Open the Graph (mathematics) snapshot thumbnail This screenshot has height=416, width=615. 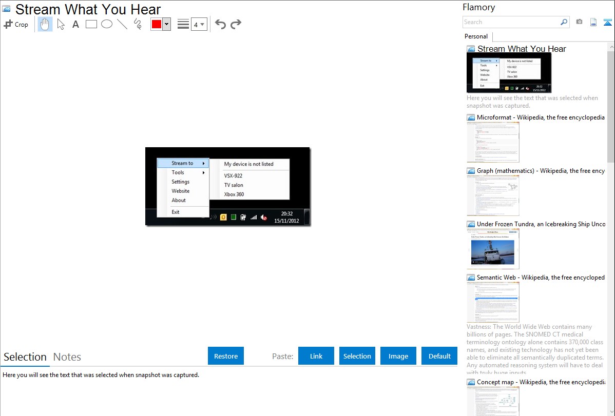tap(493, 195)
